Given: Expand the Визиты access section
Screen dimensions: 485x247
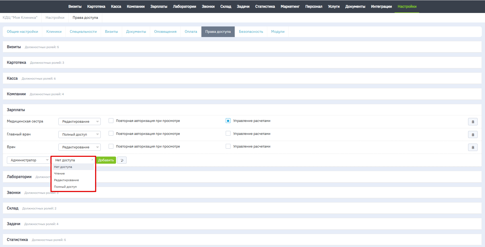Looking at the screenshot, I should coord(14,47).
